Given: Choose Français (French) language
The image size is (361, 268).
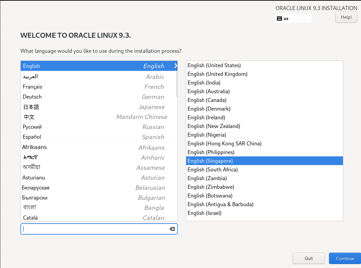Looking at the screenshot, I should [99, 87].
